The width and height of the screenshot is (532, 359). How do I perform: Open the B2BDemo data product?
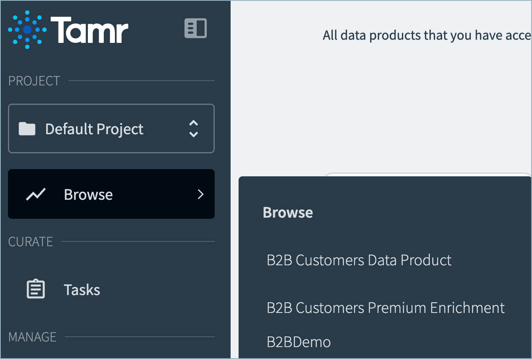[x=299, y=342]
